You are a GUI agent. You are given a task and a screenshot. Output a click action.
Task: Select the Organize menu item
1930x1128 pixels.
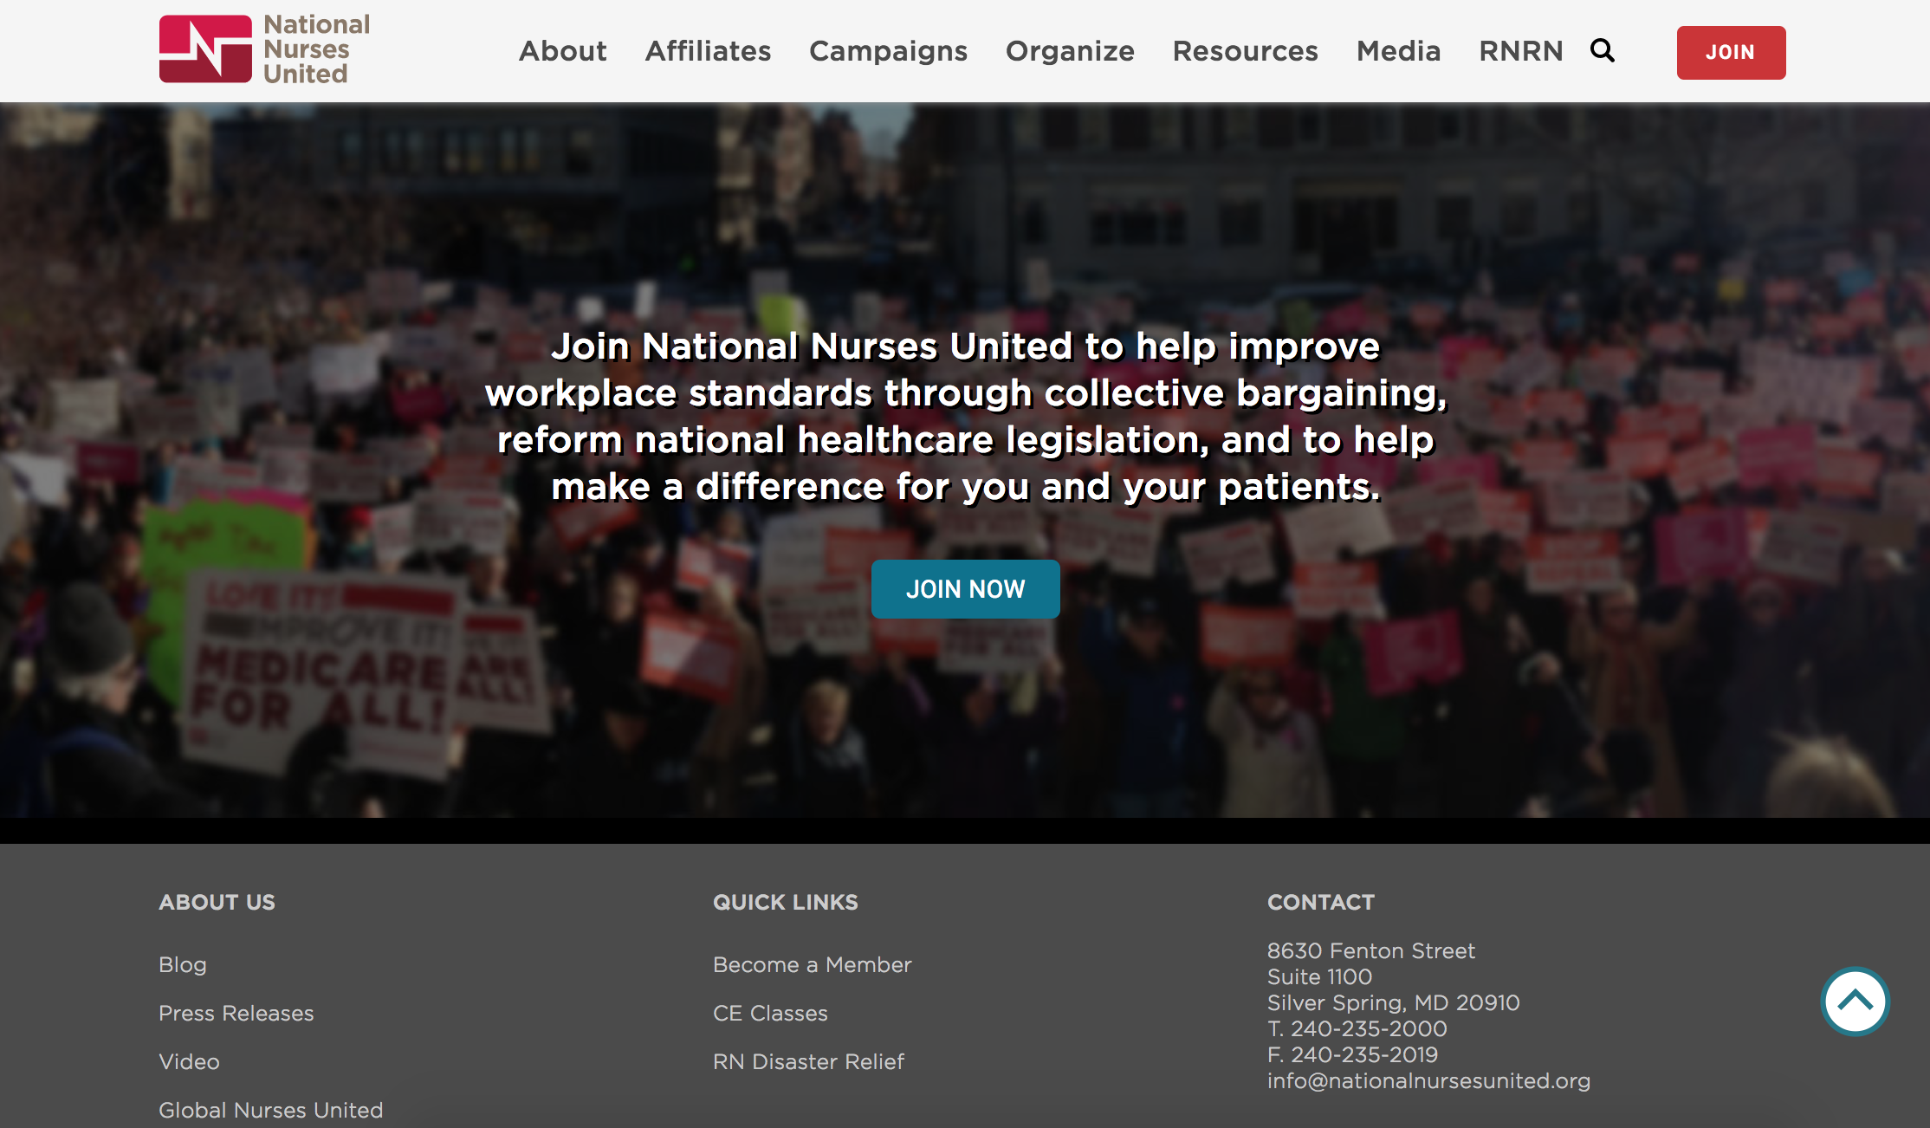click(1070, 51)
